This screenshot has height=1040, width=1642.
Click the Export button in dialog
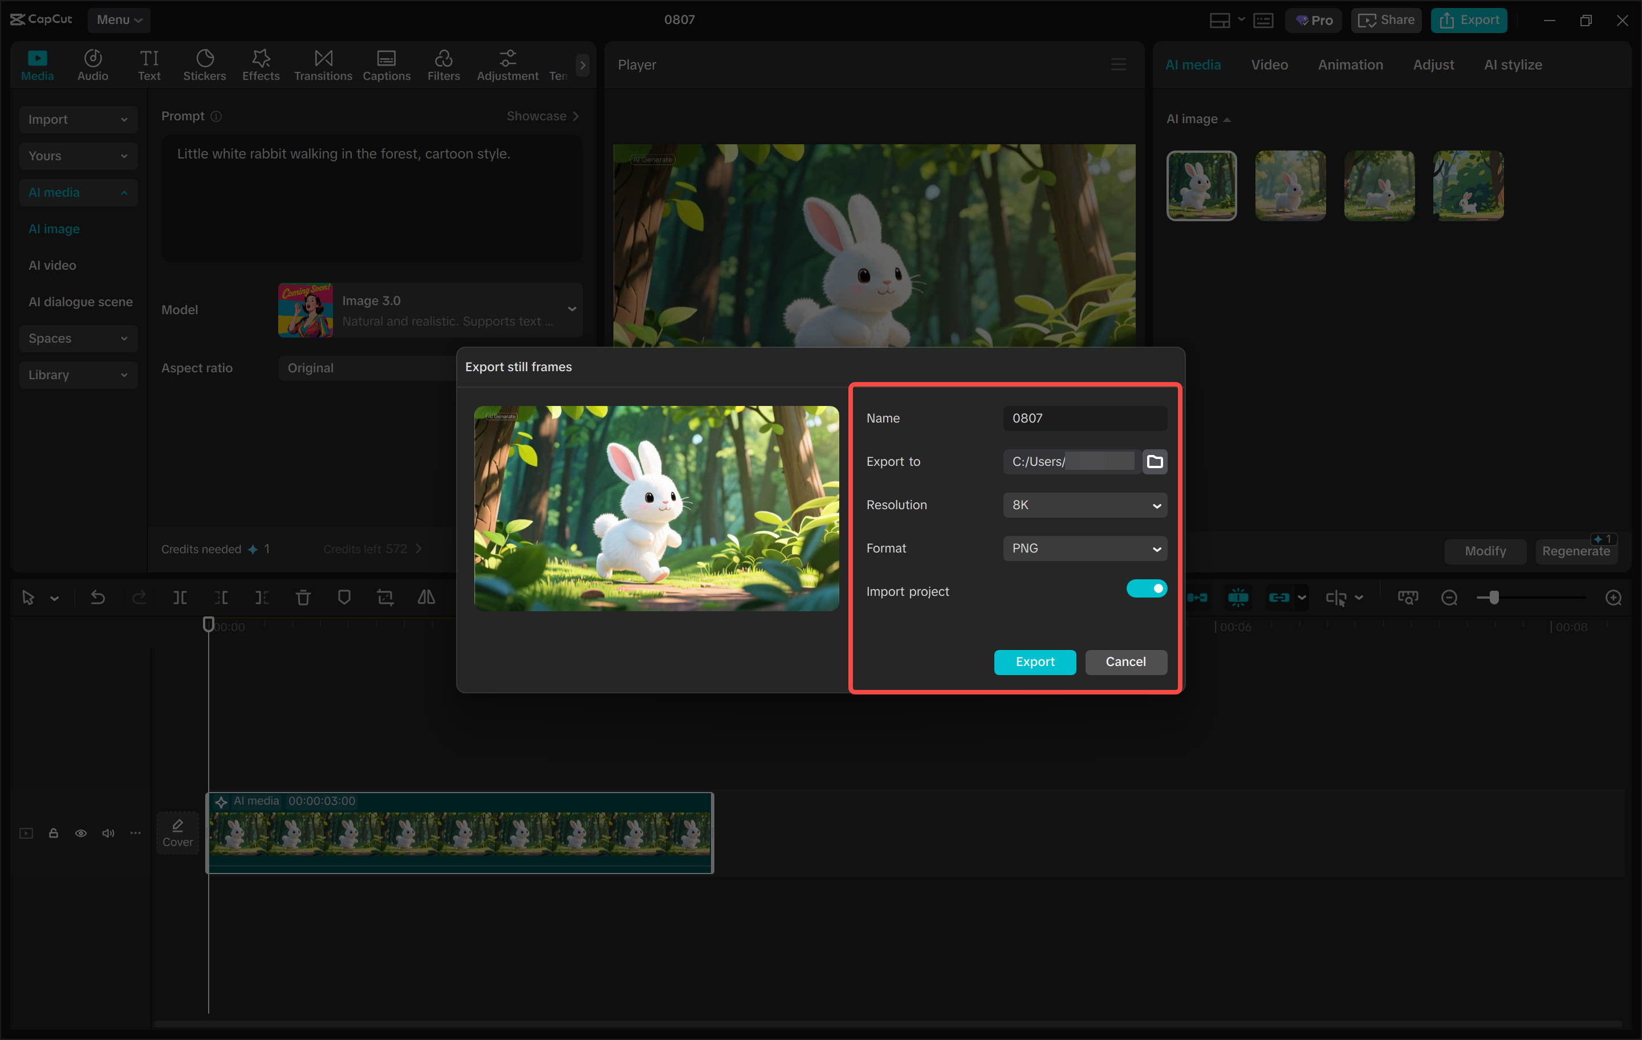tap(1034, 661)
